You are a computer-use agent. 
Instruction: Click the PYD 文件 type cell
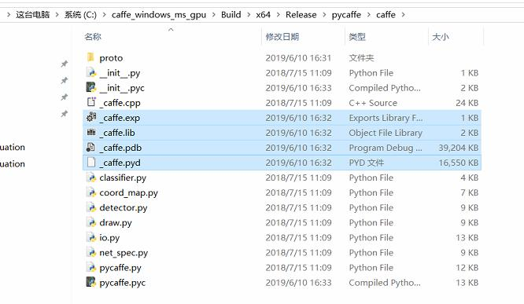[x=367, y=163]
